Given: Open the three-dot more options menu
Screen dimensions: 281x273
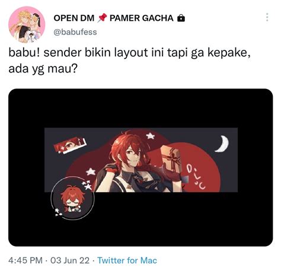Looking at the screenshot, I should 267,17.
